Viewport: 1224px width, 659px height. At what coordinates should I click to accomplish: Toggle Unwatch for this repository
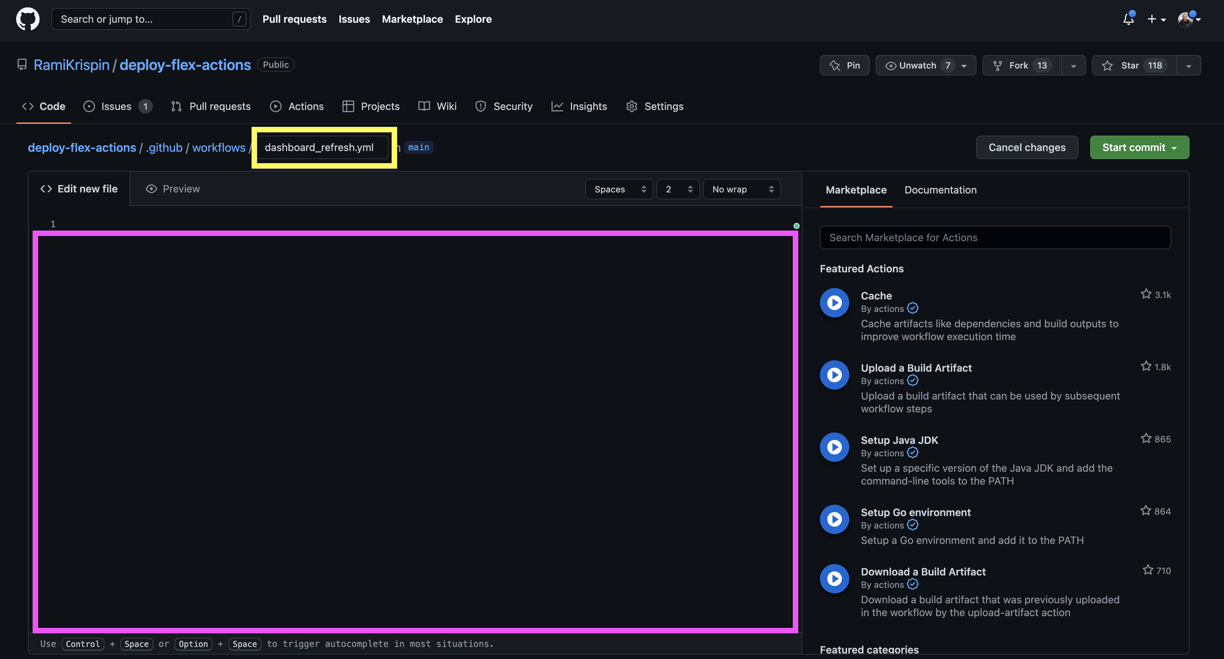917,66
